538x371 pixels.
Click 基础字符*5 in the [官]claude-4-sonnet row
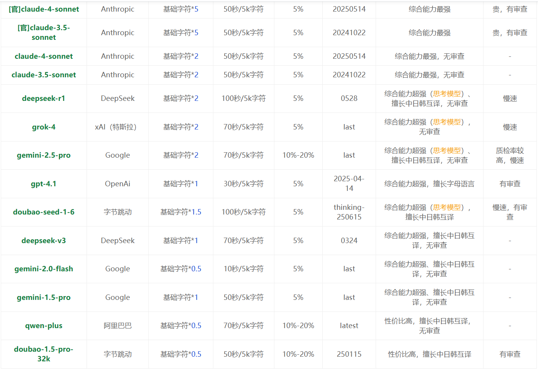[x=181, y=9]
